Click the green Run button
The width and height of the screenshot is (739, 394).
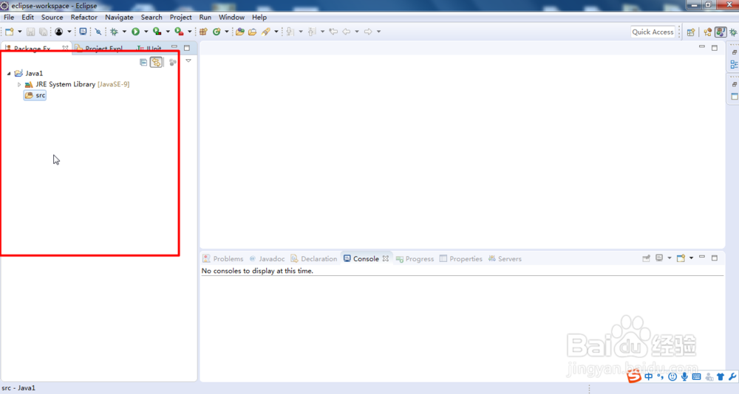136,32
